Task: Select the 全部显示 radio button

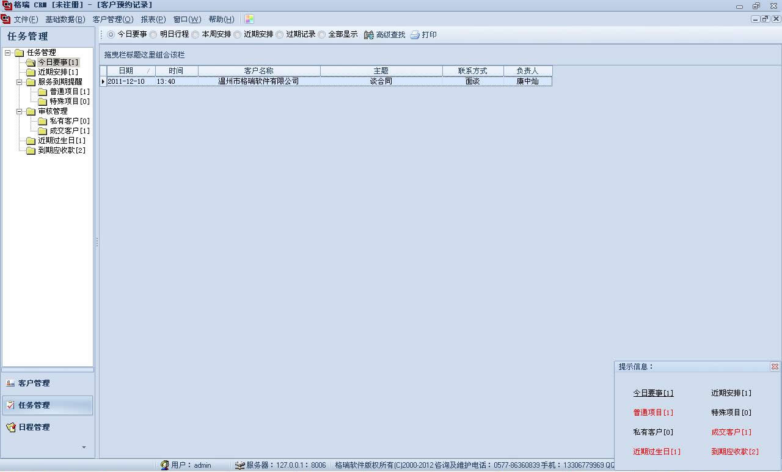Action: coord(322,35)
